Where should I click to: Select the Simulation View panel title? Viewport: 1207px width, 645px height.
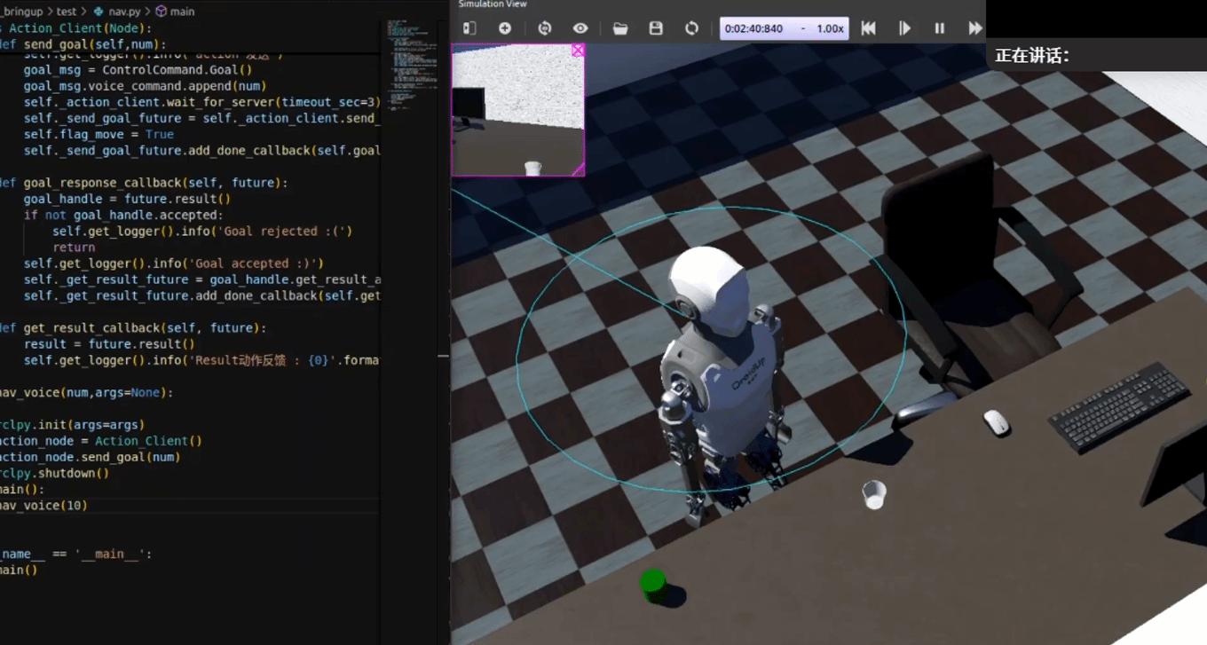point(493,4)
